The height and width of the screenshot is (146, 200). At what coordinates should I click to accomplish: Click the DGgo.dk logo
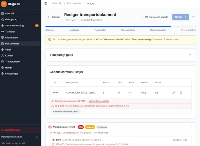[x=12, y=4]
